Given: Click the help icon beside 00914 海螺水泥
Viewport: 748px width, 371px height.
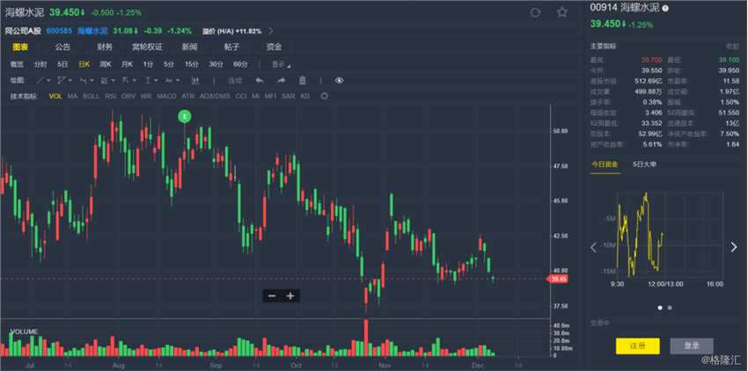Looking at the screenshot, I should tap(664, 8).
